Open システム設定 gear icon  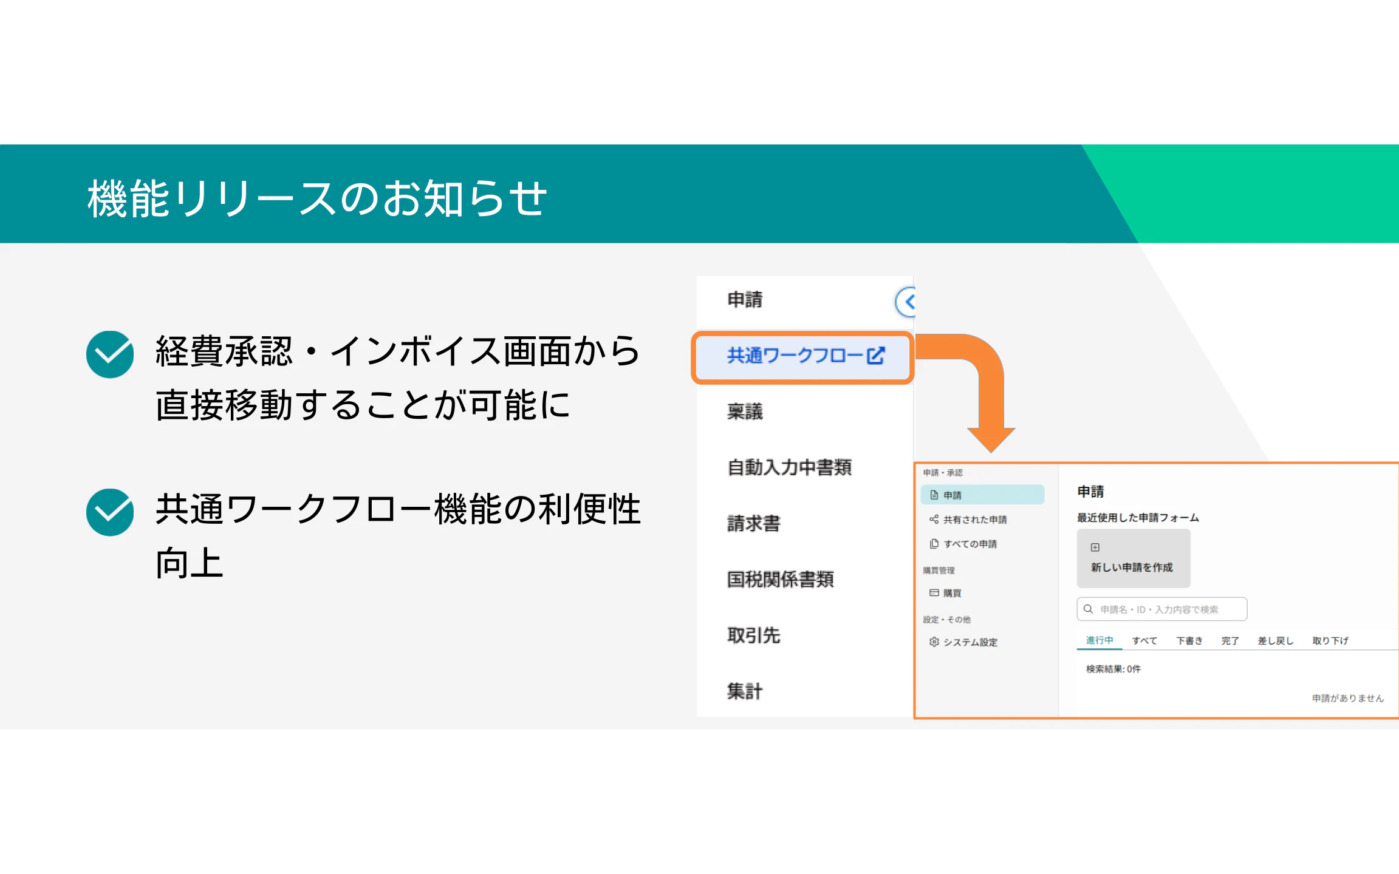(934, 642)
